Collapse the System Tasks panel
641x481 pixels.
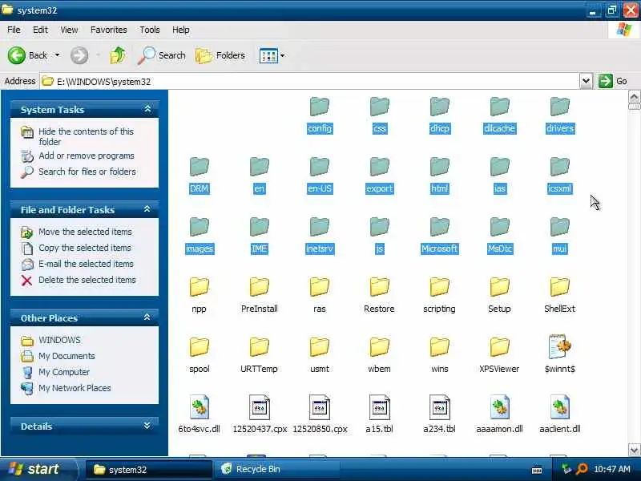point(147,109)
